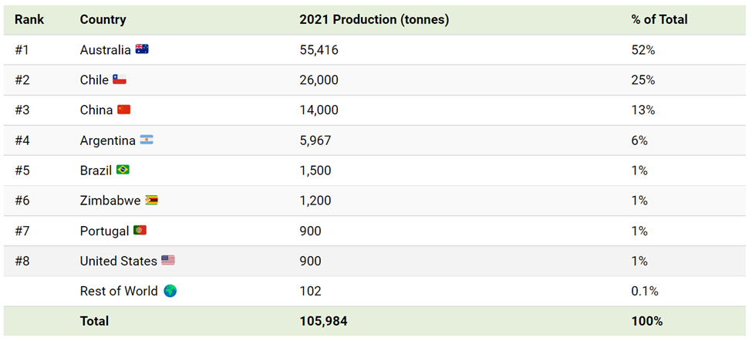Click the Australia flag icon
752x341 pixels.
[x=142, y=49]
